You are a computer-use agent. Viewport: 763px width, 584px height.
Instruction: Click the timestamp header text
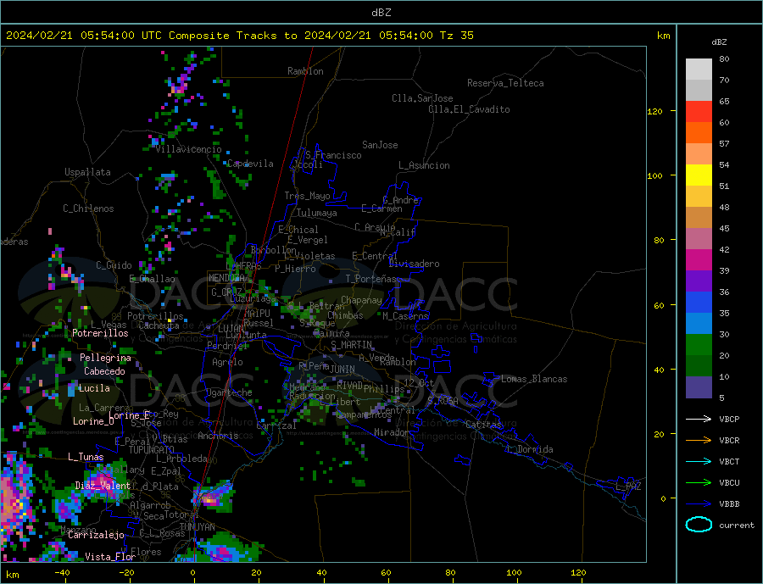[x=239, y=36]
